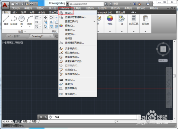Image resolution: width=178 pixels, height=129 pixels.
Task: Choose Multiline Style (多线样式) menu item
Action: 78,74
